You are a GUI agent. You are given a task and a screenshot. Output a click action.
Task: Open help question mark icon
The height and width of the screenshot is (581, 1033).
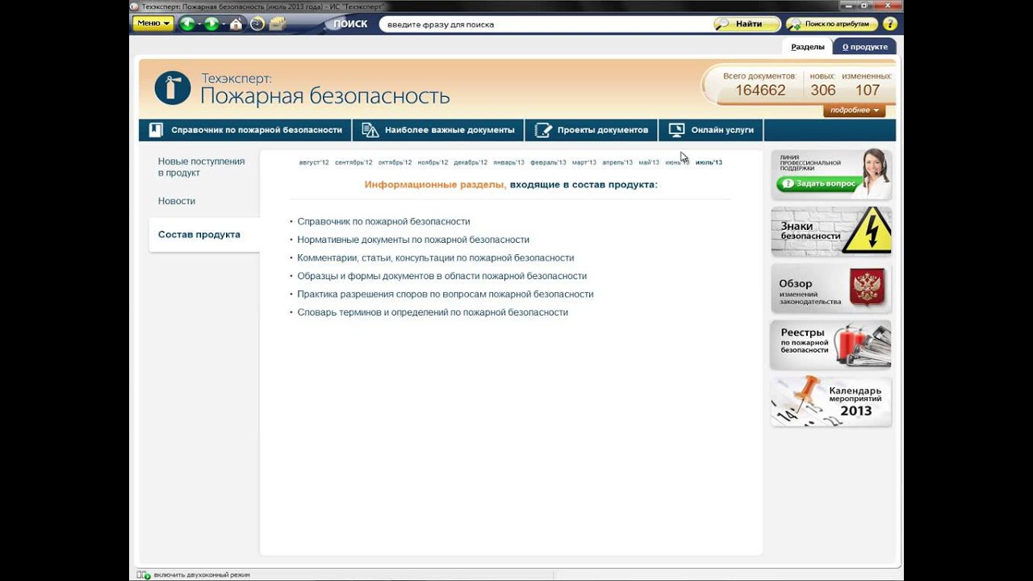[890, 24]
